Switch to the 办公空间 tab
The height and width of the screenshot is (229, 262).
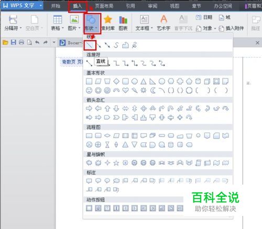tap(223, 6)
